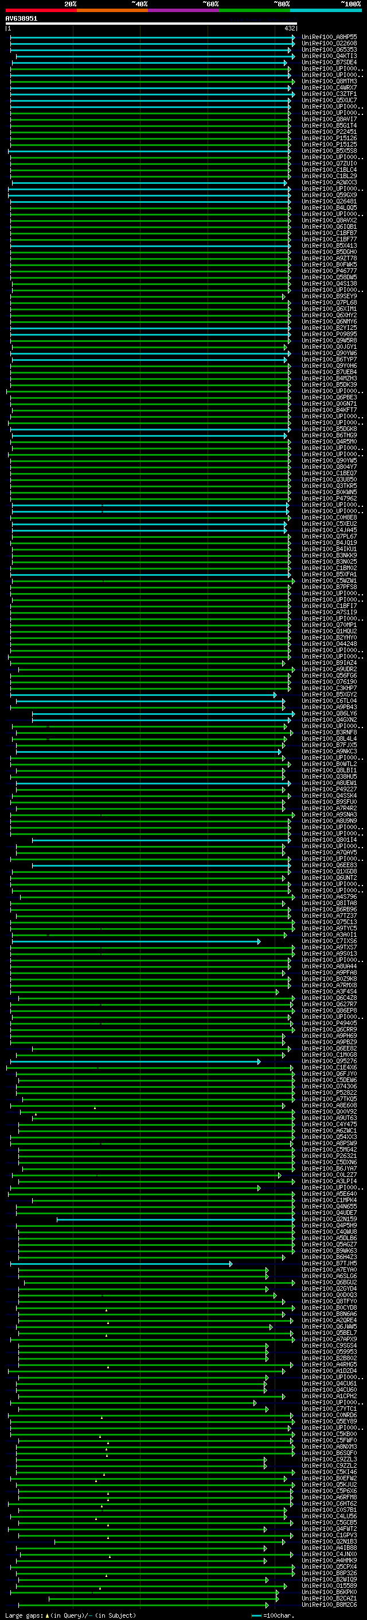Click the UniRef100_Q95276 label

point(329,1061)
